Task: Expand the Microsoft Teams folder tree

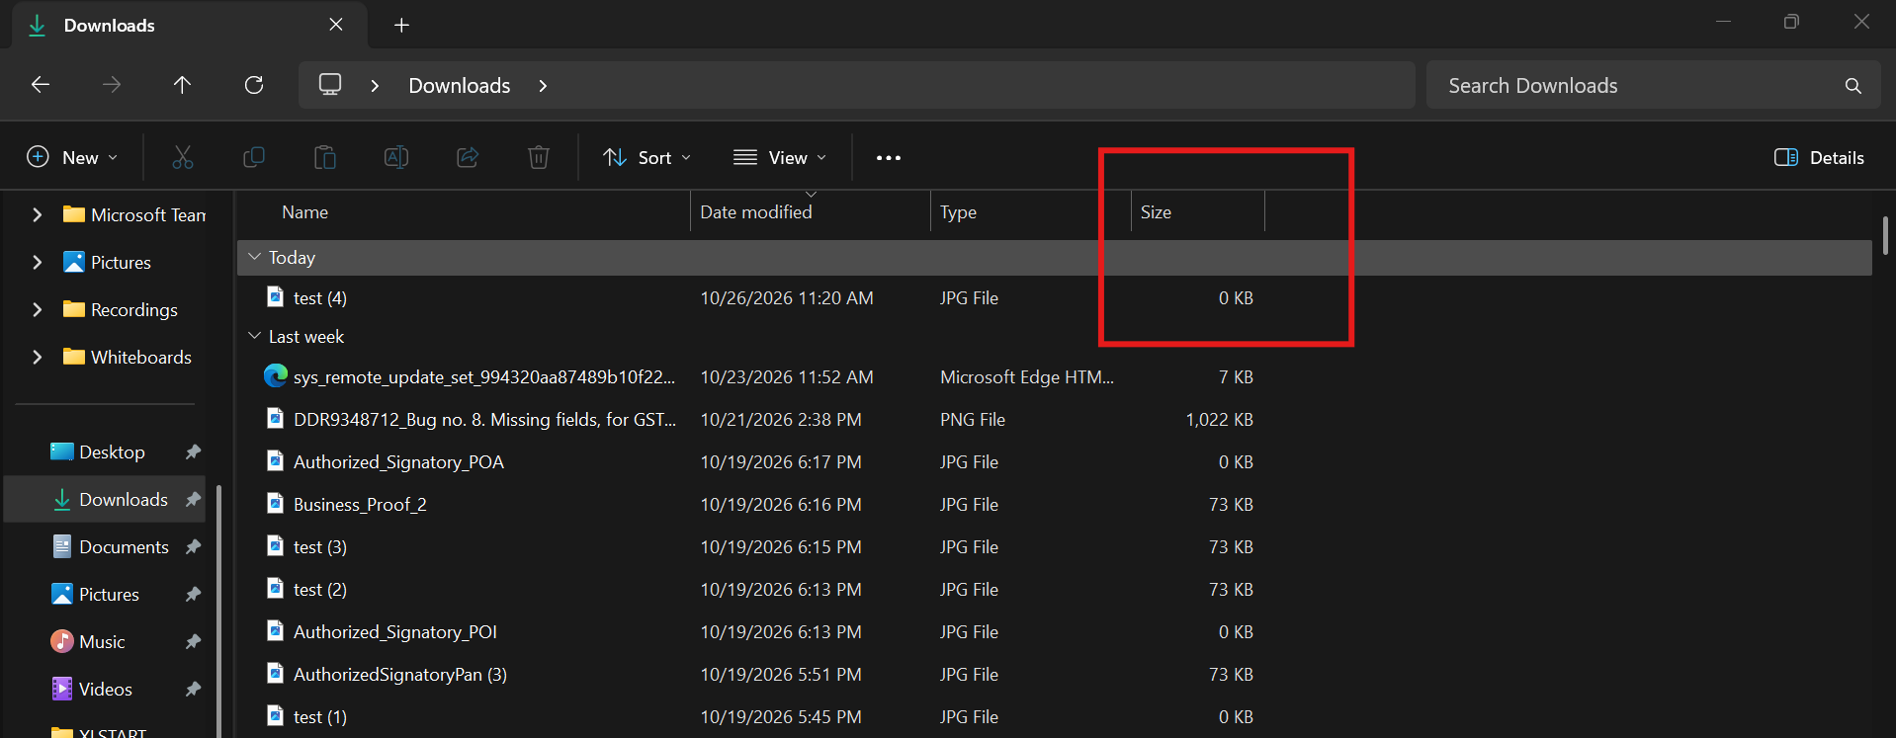Action: [x=38, y=214]
